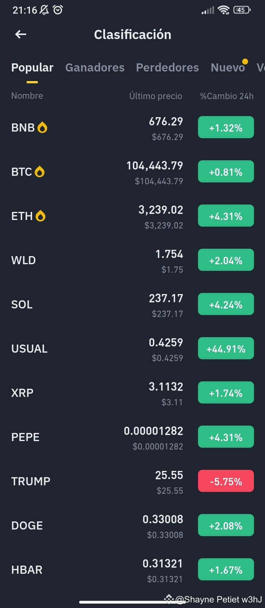The image size is (265, 608).
Task: Tap the alarm clock status icon
Action: (x=58, y=10)
